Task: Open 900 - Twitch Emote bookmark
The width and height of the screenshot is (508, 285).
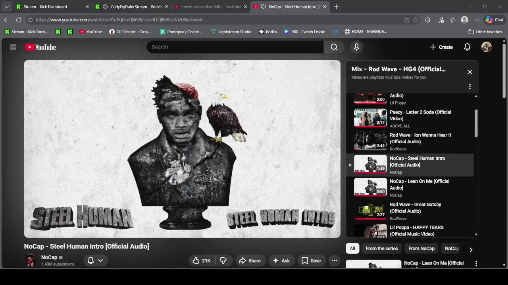Action: pos(304,32)
